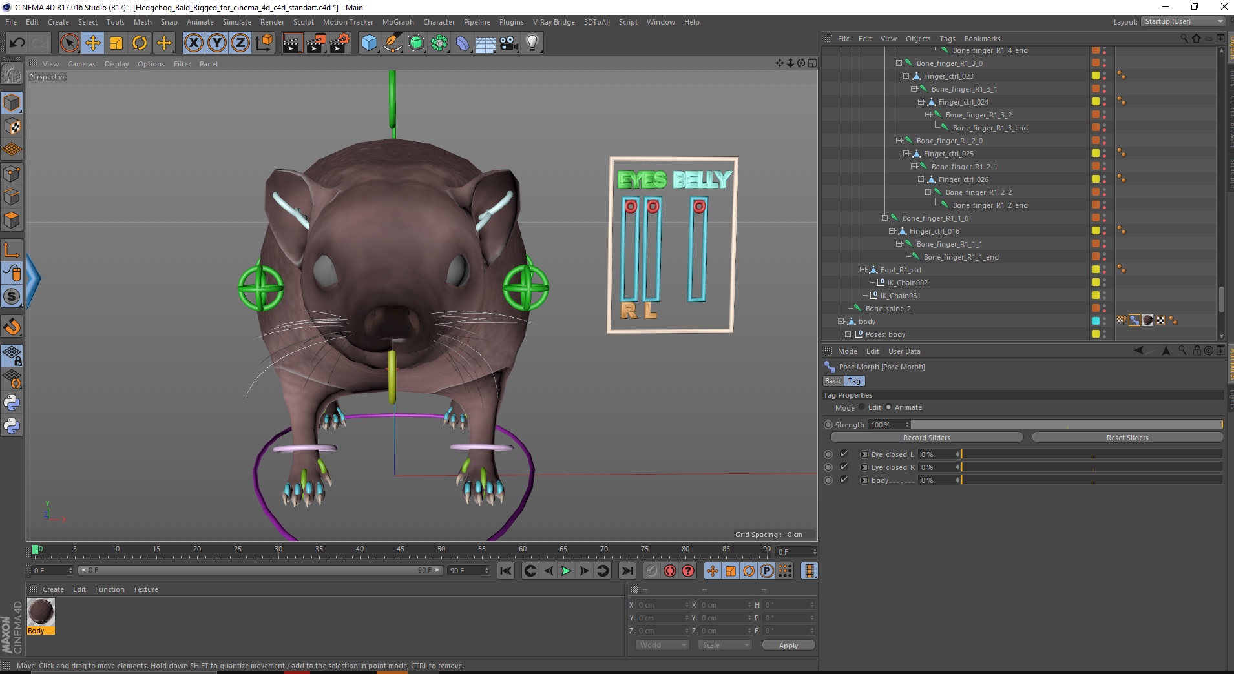1234x674 pixels.
Task: Open the World coordinate dropdown
Action: coord(662,645)
